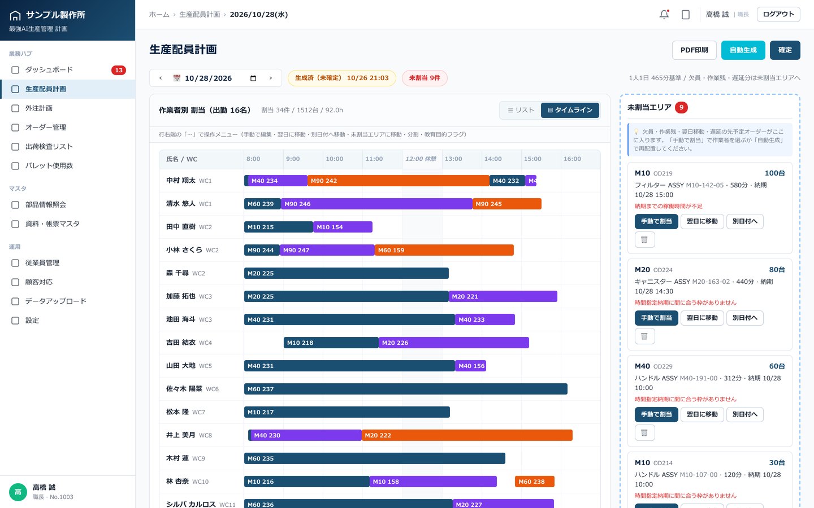Open 資料・帳票マスタ in the sidebar
The width and height of the screenshot is (814, 508).
pyautogui.click(x=68, y=224)
